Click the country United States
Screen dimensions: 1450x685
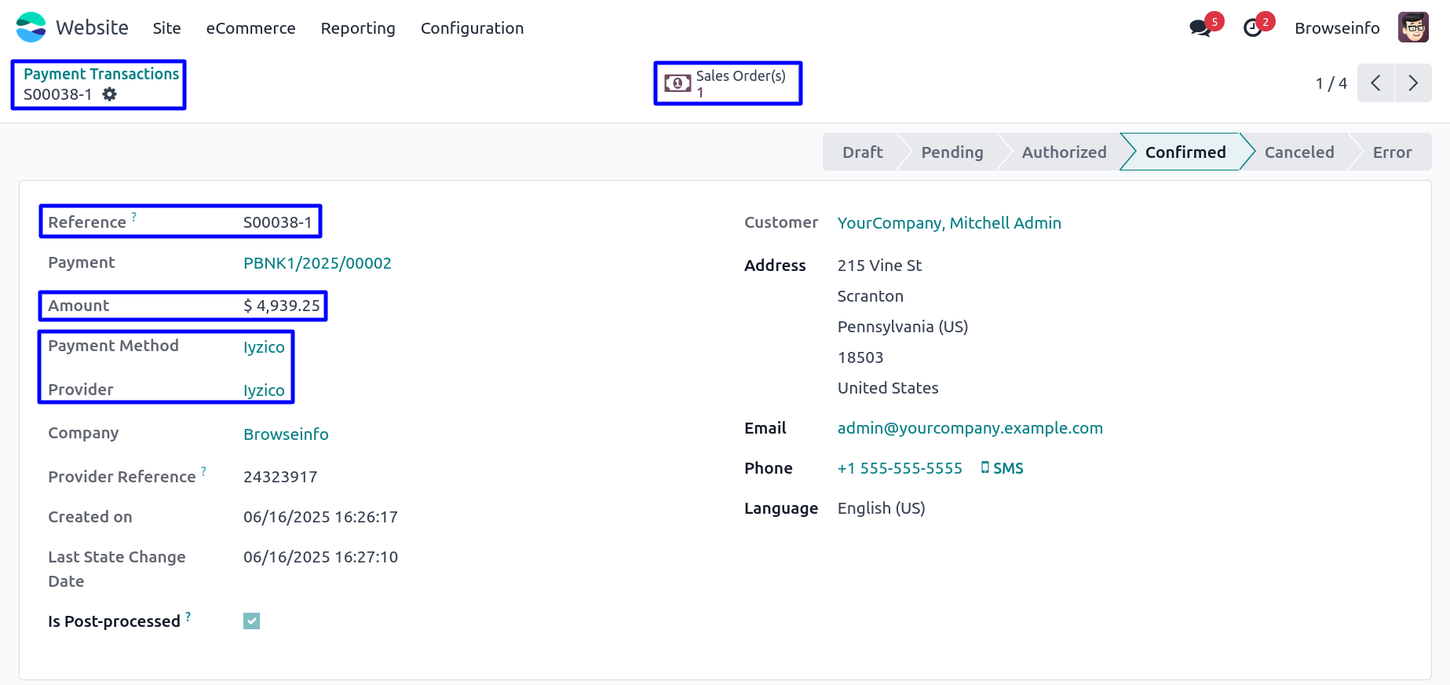[x=888, y=388]
